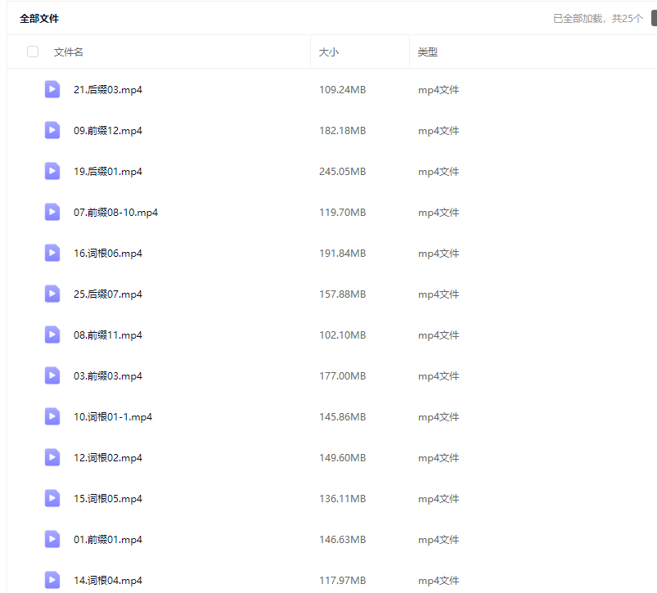Click the size value 157.88MB
The image size is (657, 593).
pos(342,294)
